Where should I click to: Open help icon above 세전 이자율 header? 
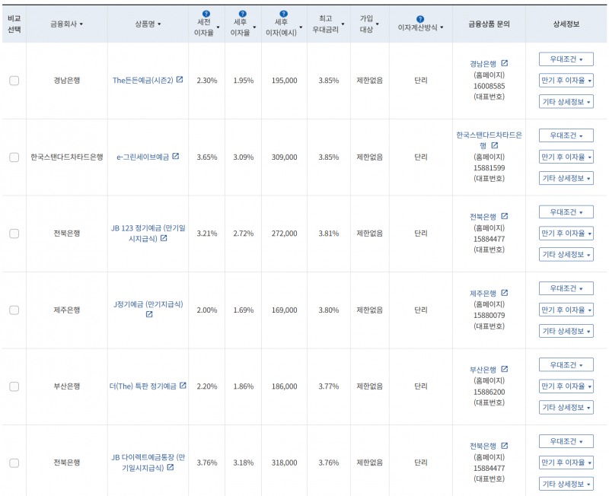[206, 14]
